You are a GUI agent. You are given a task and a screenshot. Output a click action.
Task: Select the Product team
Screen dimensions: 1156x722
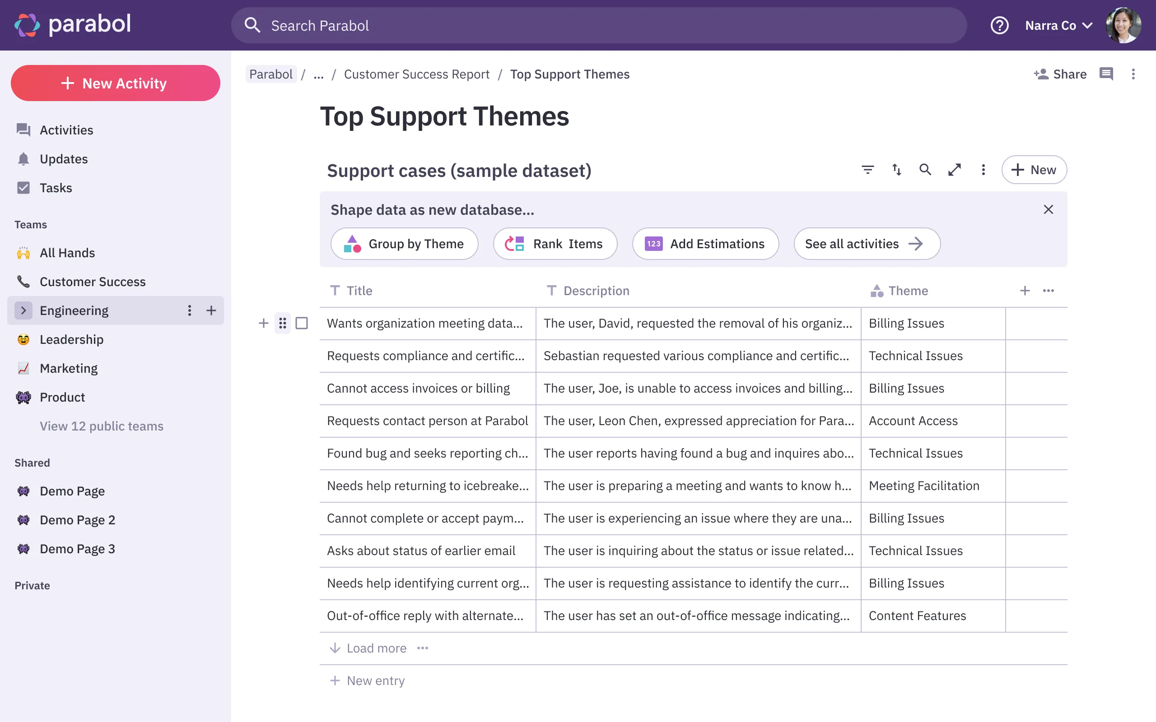click(x=62, y=397)
